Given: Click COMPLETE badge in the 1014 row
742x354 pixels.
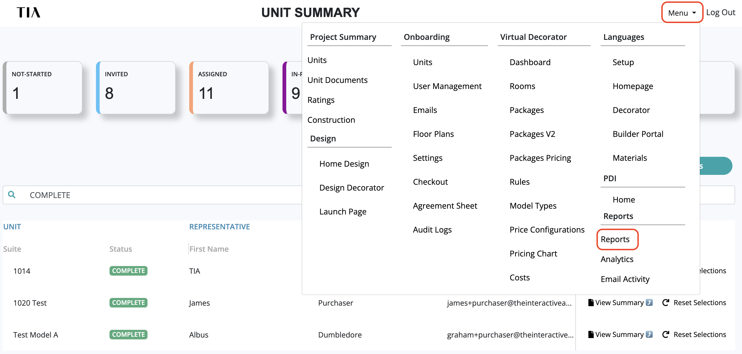Looking at the screenshot, I should point(128,271).
